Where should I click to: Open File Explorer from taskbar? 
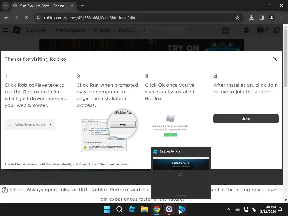[144, 209]
